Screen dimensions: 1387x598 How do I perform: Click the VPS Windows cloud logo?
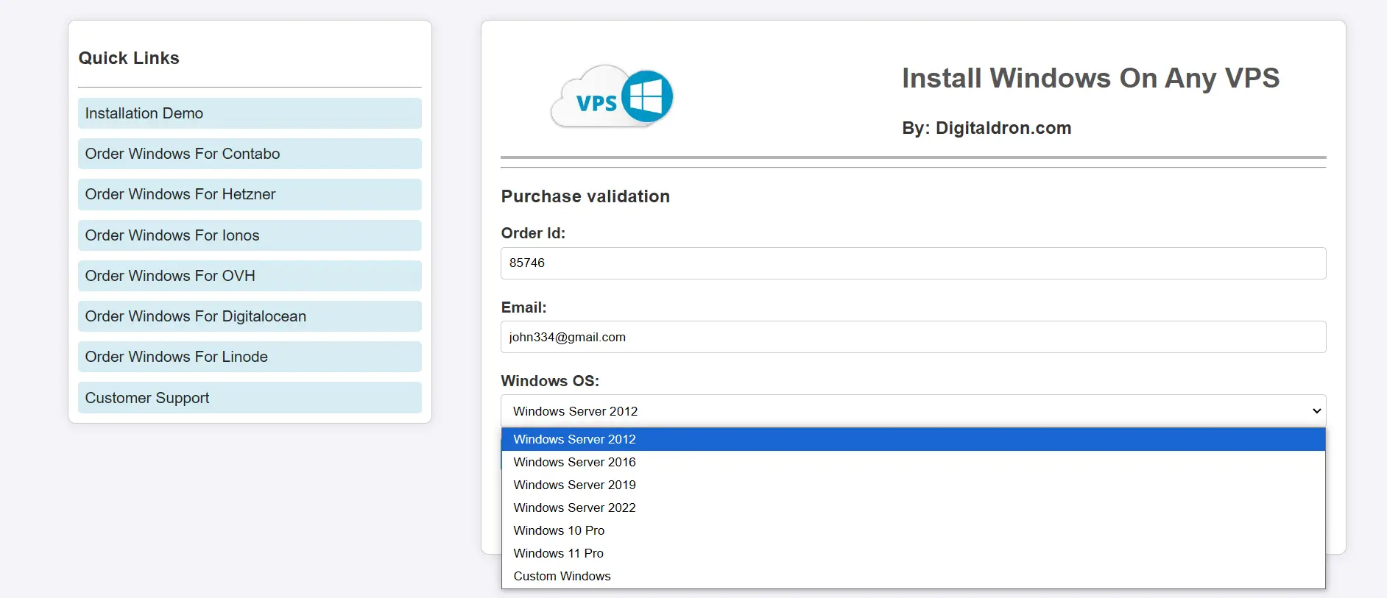(612, 96)
